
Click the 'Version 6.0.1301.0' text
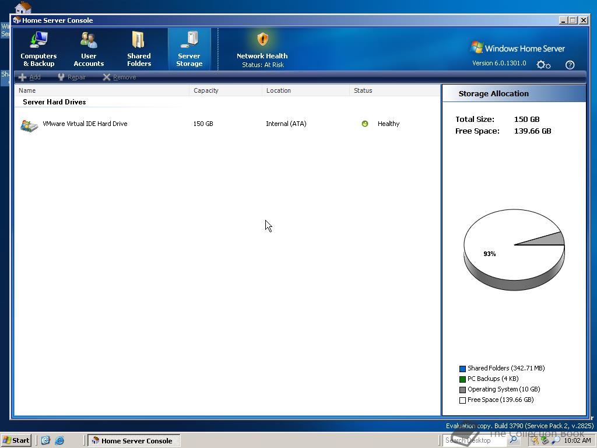coord(499,63)
